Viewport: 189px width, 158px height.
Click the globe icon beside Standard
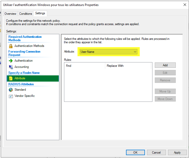click(11, 90)
